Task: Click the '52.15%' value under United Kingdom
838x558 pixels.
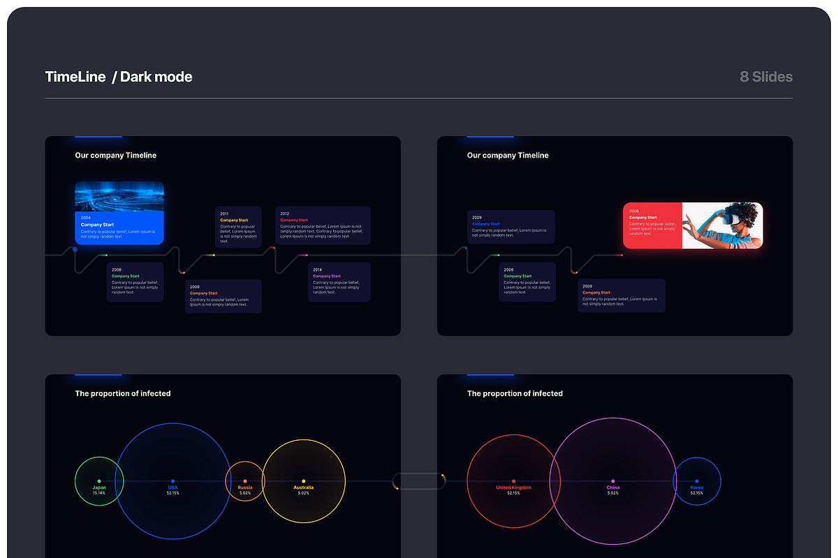Action: (513, 493)
